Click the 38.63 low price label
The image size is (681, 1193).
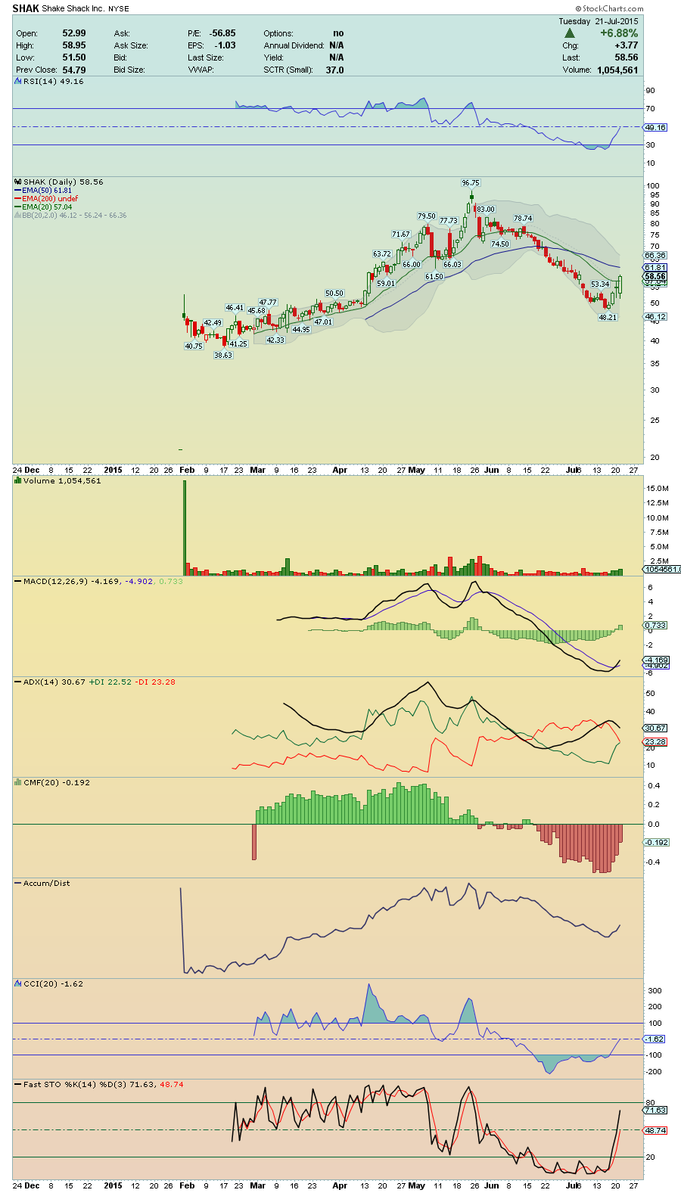tap(223, 355)
